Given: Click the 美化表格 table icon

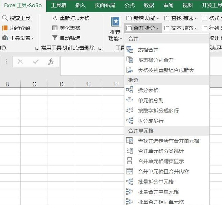Looking at the screenshot, I should [55, 28].
